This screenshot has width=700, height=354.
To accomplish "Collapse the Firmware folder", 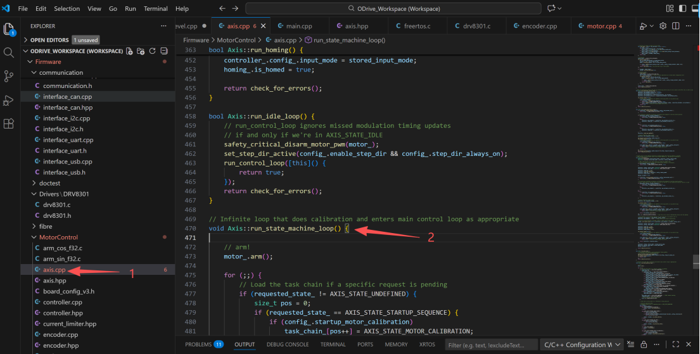I will 30,61.
